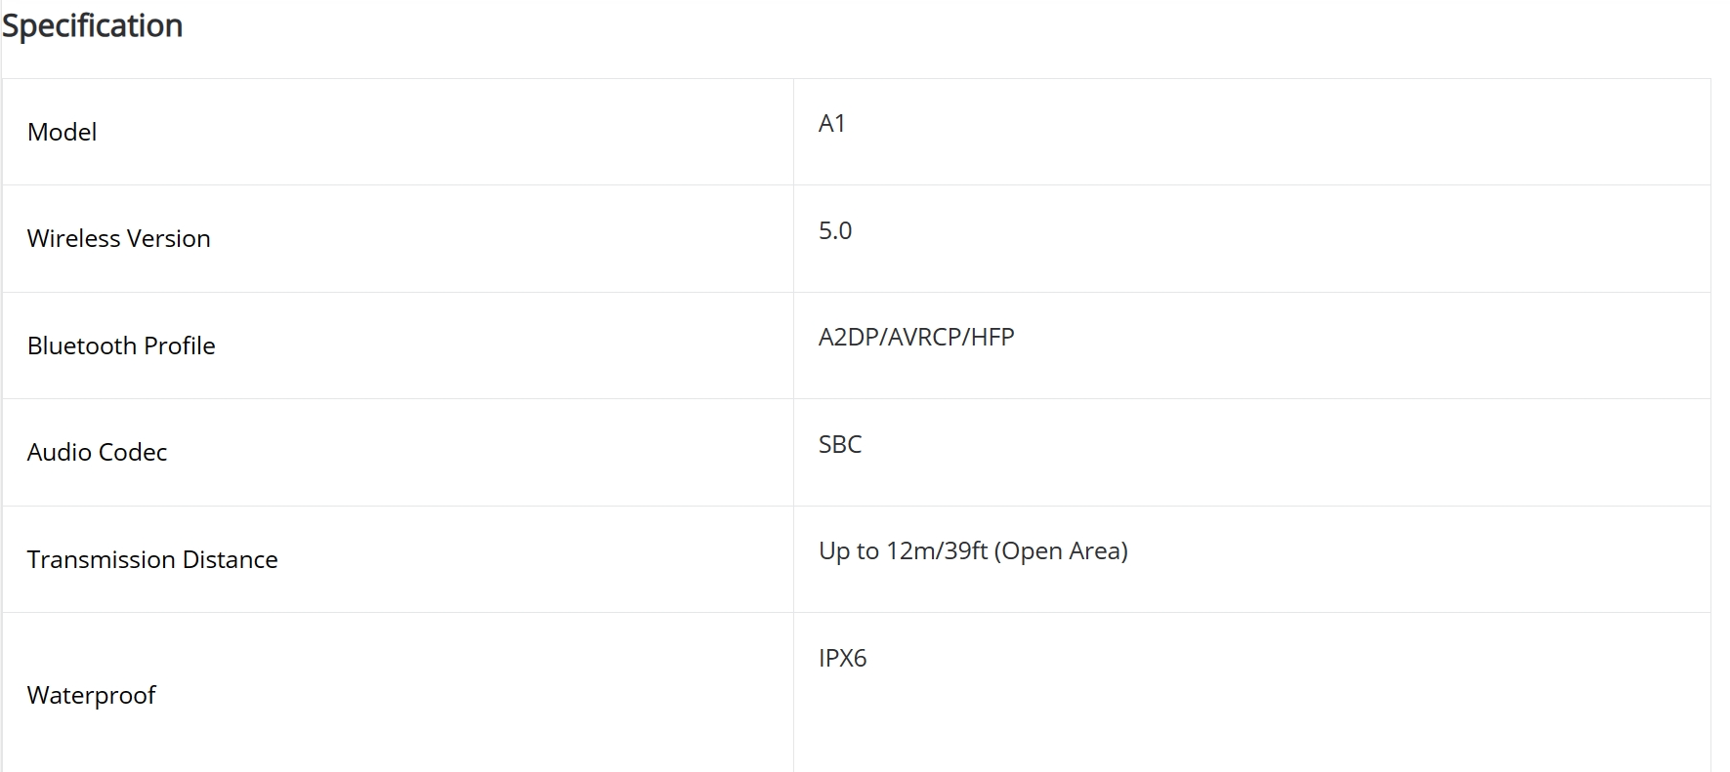The width and height of the screenshot is (1730, 772).
Task: Click the IPX6 waterproof rating
Action: [843, 658]
